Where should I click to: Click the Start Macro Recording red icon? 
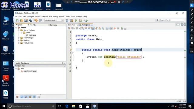click(x=115, y=28)
